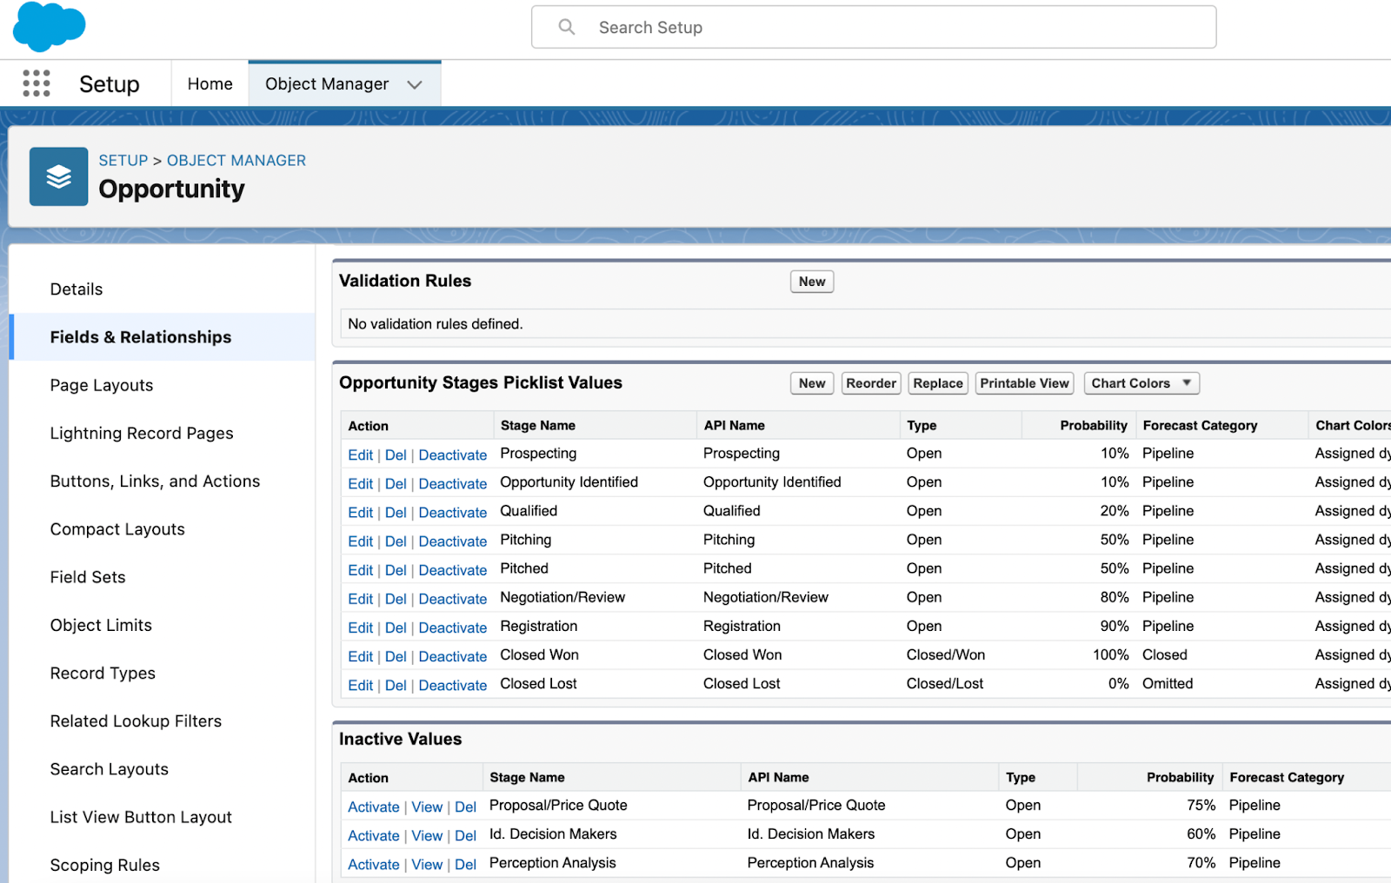The image size is (1391, 883).
Task: Open Fields & Relationships in the sidebar
Action: click(140, 336)
